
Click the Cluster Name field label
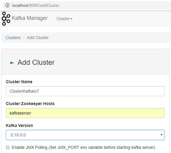(x=19, y=82)
